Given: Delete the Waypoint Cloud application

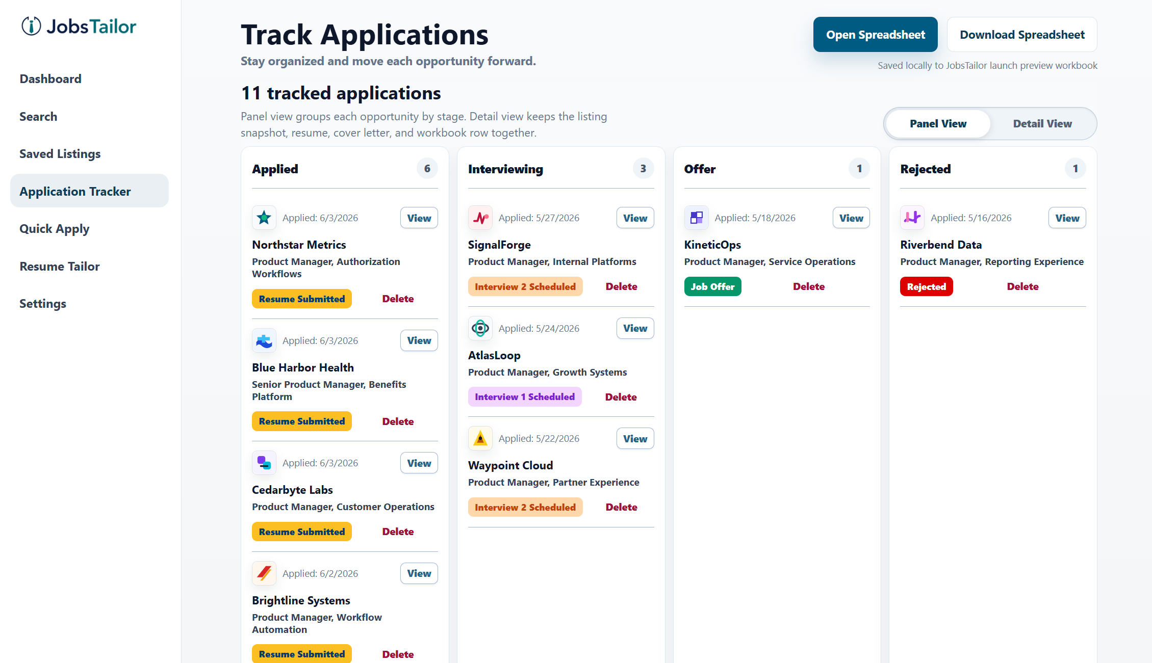Looking at the screenshot, I should coord(621,507).
